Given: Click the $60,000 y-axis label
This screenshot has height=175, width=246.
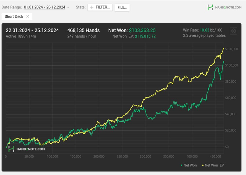Looking at the screenshot, I should 231,98.
